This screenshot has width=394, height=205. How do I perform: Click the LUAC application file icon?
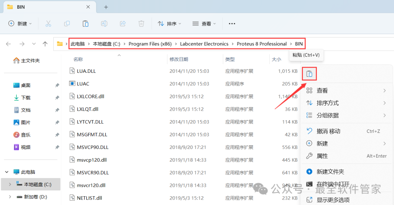coord(72,83)
